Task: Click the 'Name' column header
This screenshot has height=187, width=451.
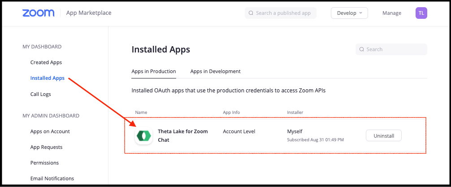Action: coord(141,112)
